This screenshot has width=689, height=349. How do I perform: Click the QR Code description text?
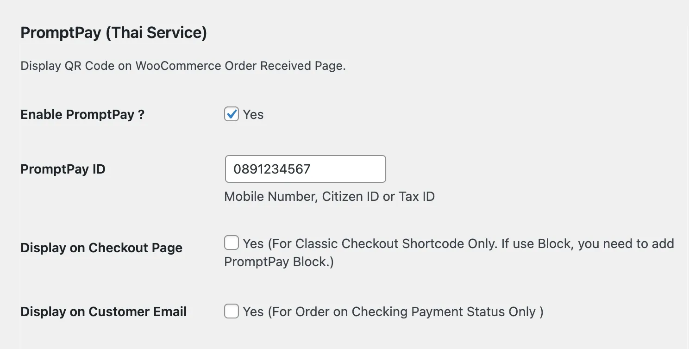coord(182,66)
